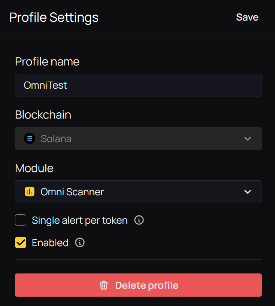
Task: Open info tooltip for Single alert per token
Action: [x=139, y=220]
